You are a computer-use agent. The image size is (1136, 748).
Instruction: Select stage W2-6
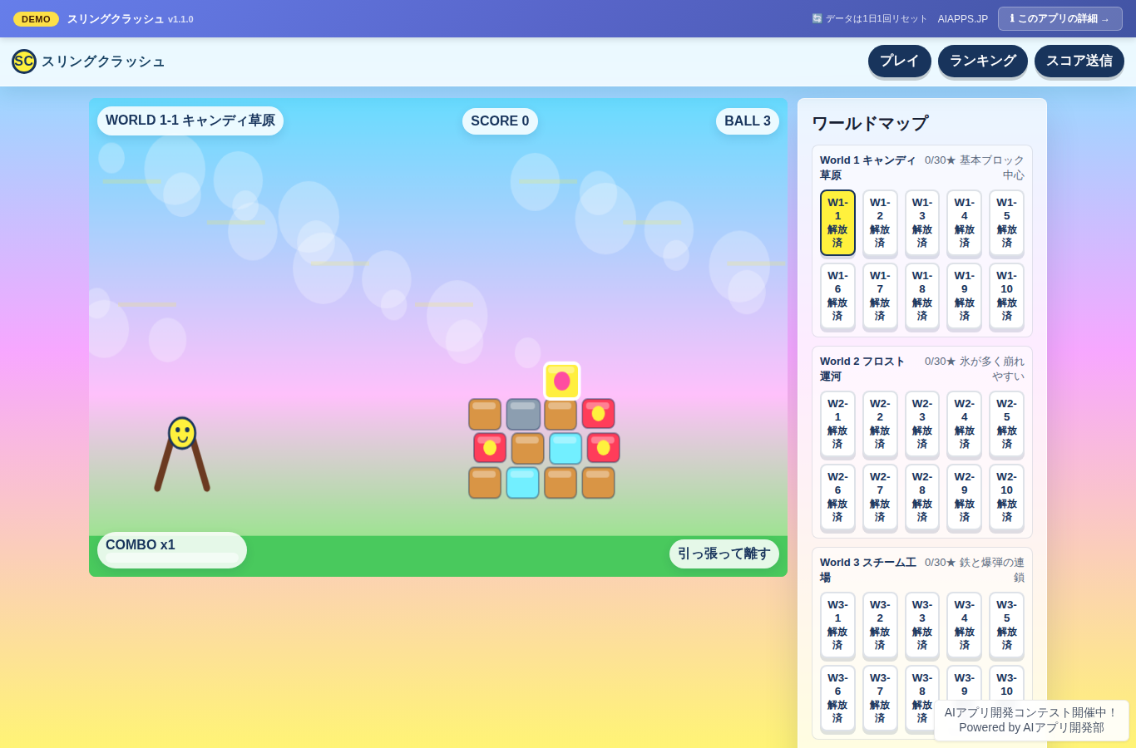[837, 497]
